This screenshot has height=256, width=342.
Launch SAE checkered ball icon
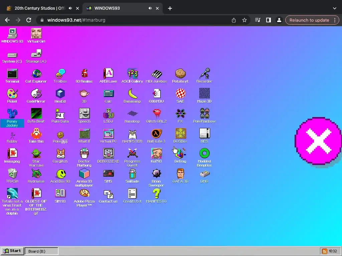click(x=180, y=96)
